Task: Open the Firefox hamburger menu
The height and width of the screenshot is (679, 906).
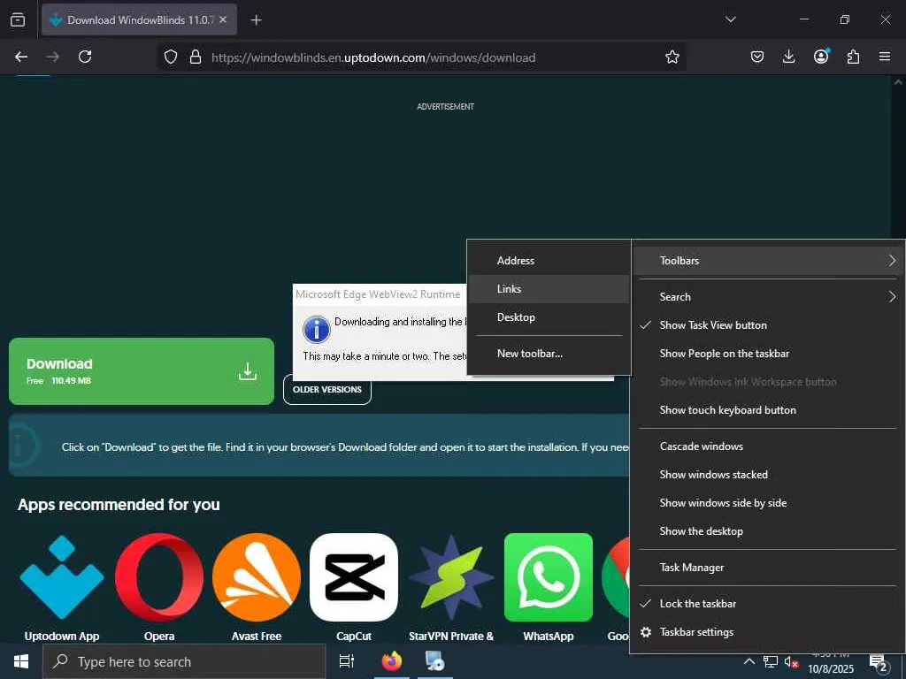Action: 885,57
